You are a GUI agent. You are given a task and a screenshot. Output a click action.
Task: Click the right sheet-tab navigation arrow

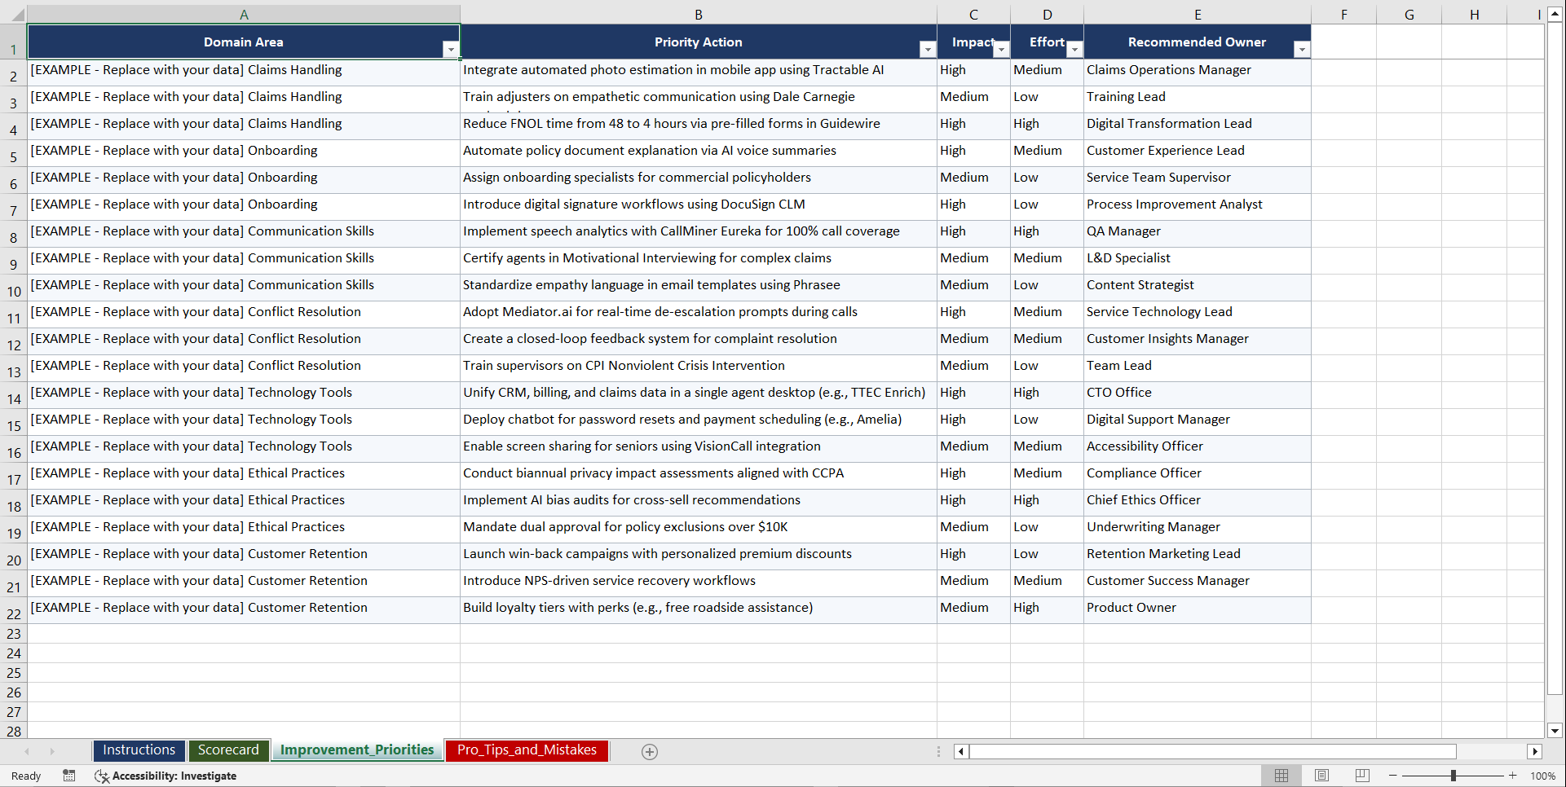[x=52, y=751]
